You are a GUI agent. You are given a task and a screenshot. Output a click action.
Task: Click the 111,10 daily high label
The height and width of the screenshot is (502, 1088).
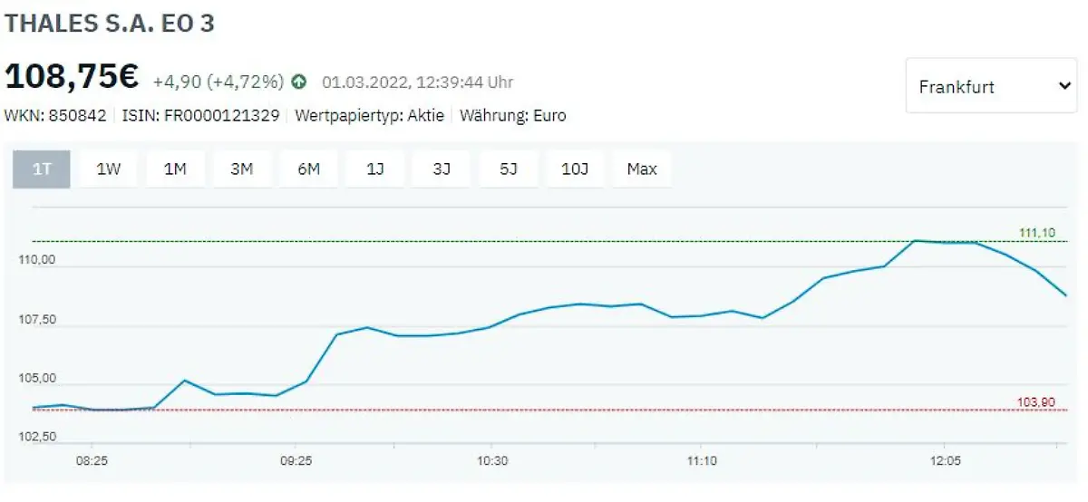[x=1037, y=234]
